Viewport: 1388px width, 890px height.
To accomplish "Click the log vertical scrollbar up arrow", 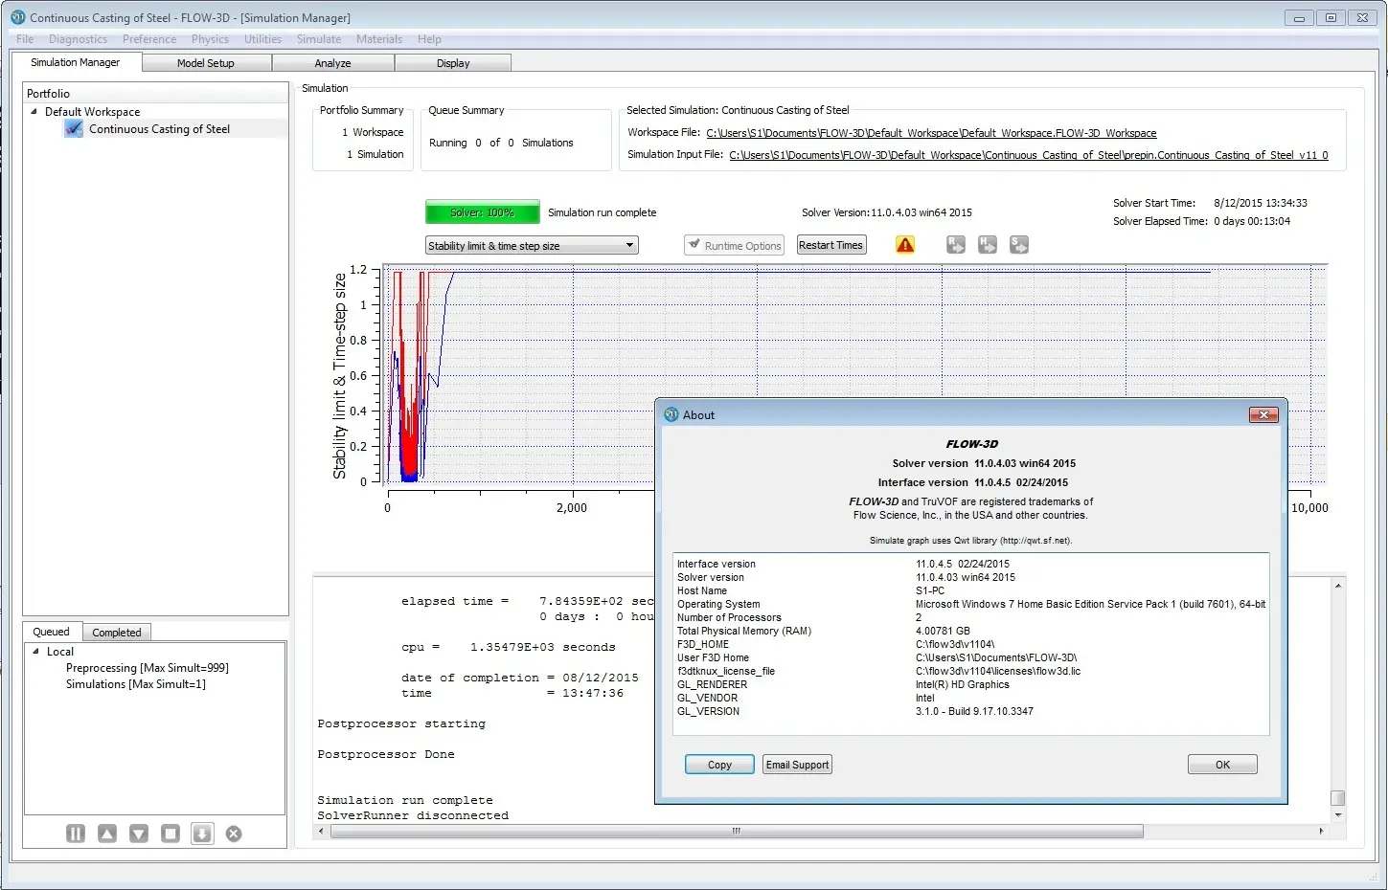I will 1338,585.
